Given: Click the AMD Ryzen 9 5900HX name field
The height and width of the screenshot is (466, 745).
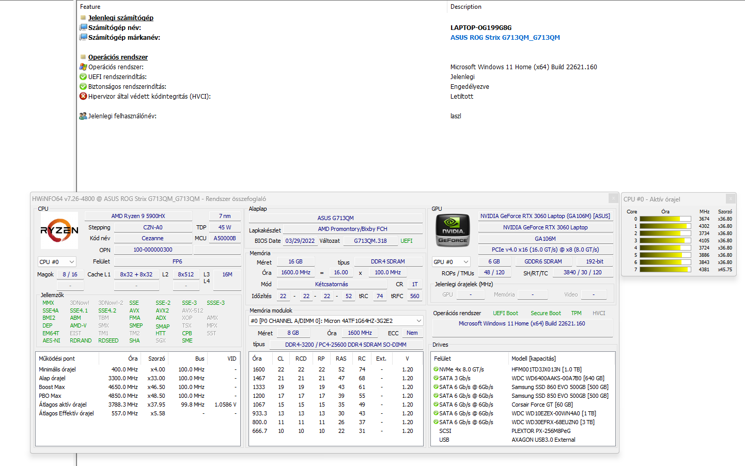Looking at the screenshot, I should [x=138, y=216].
